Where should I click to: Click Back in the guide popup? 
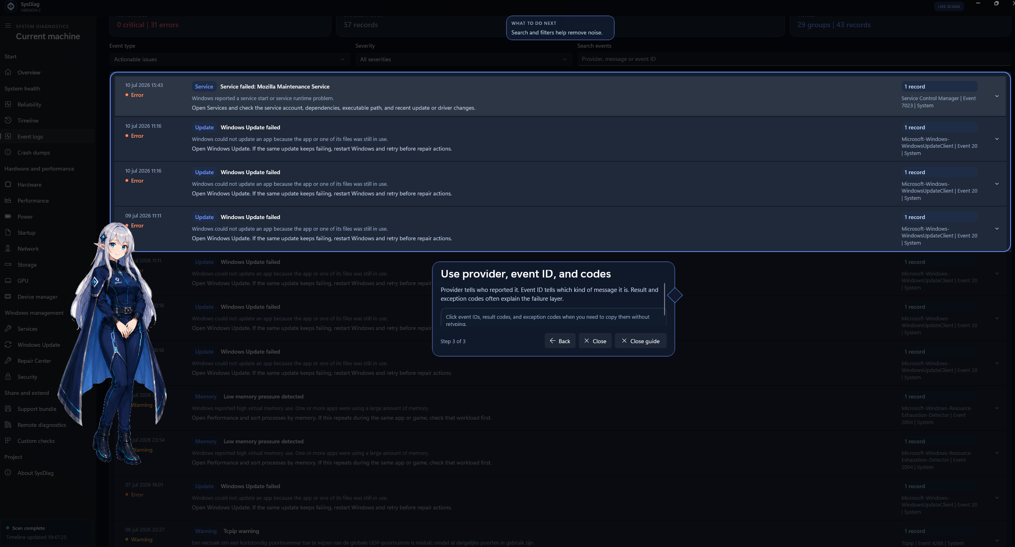pos(560,341)
